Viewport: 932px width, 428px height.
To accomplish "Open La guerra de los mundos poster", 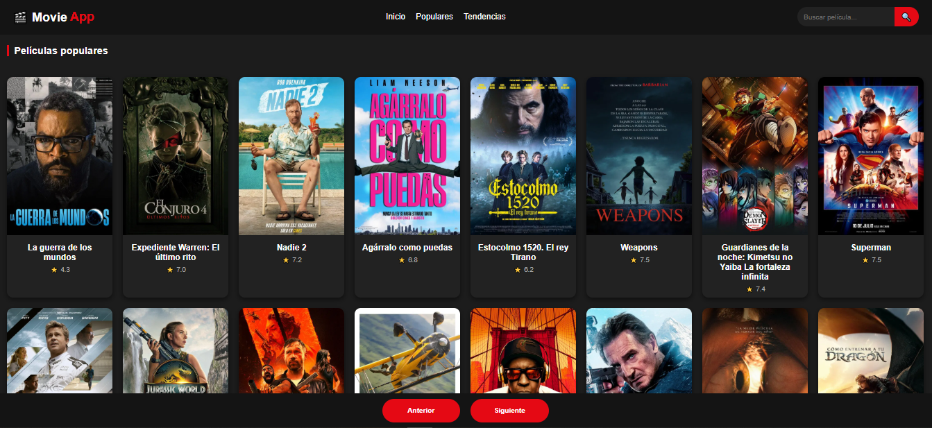I will pos(60,156).
